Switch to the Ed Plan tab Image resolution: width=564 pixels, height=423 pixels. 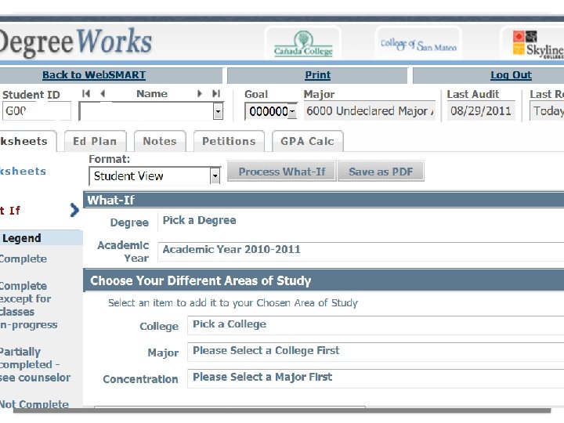(x=95, y=141)
